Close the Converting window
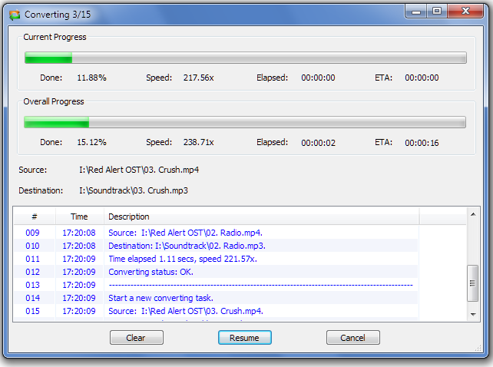The height and width of the screenshot is (367, 493). 465,12
